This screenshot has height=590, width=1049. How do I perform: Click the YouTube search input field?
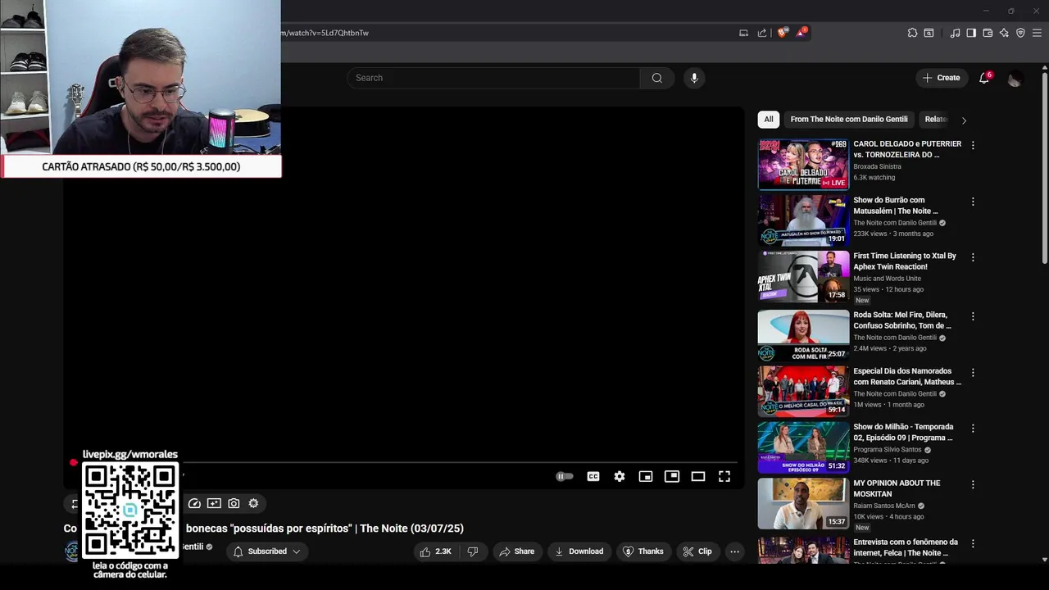pos(493,78)
